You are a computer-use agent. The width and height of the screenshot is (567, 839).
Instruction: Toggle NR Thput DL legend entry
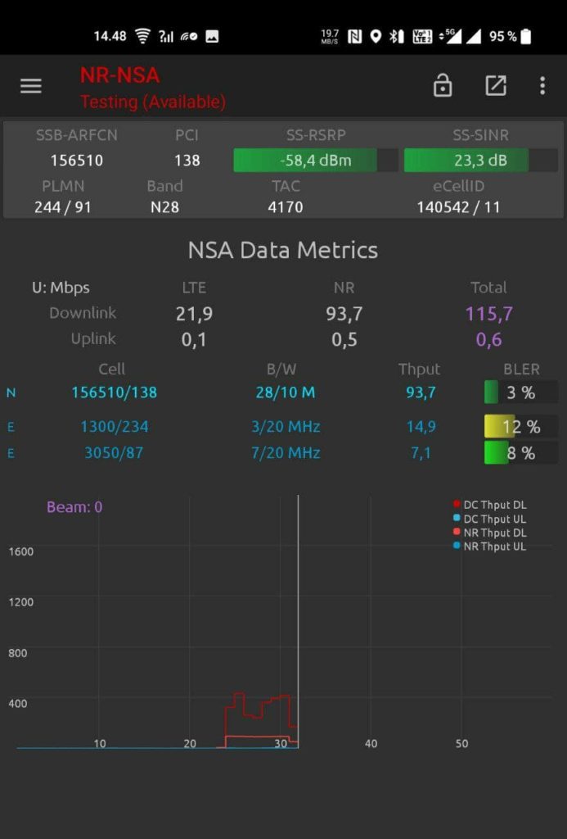[x=488, y=533]
